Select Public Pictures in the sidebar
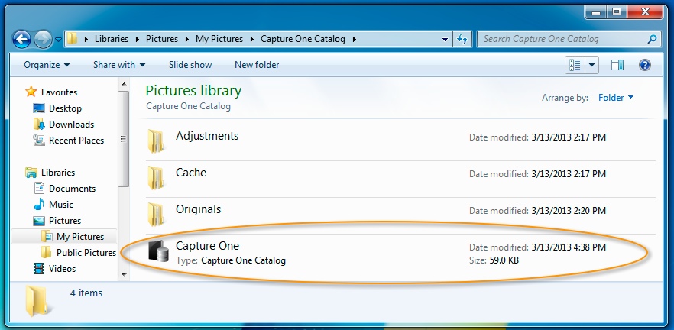The image size is (674, 330). pos(86,252)
